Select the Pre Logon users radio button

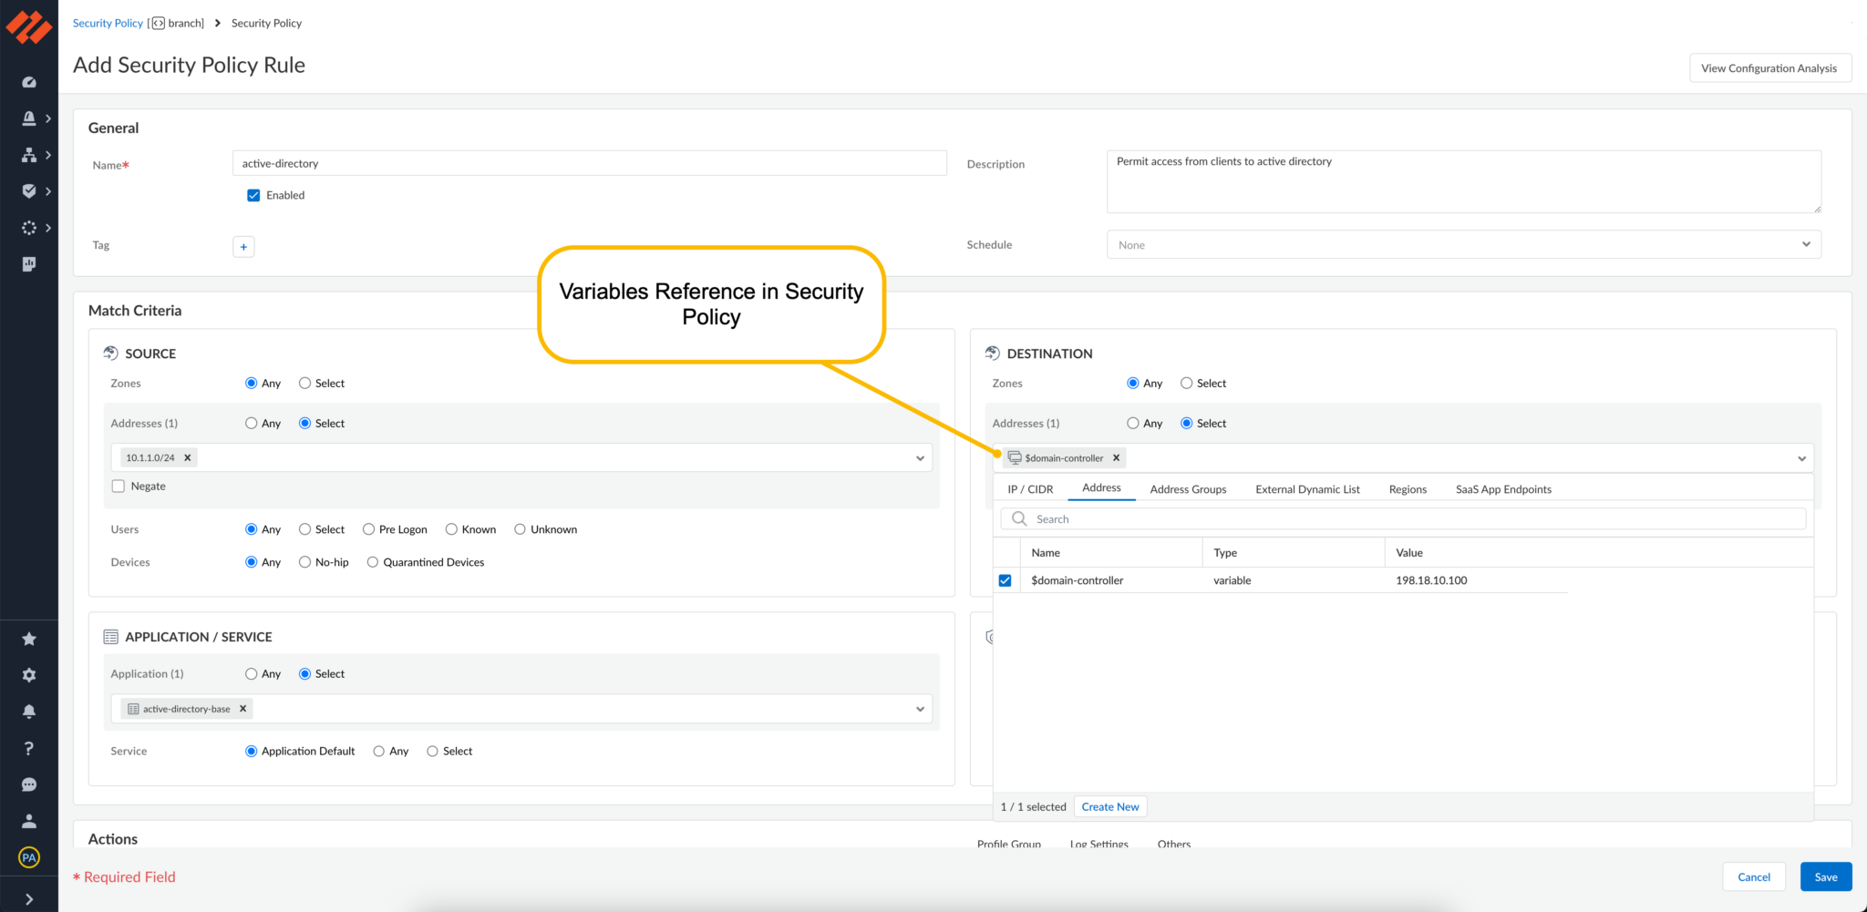(x=369, y=529)
